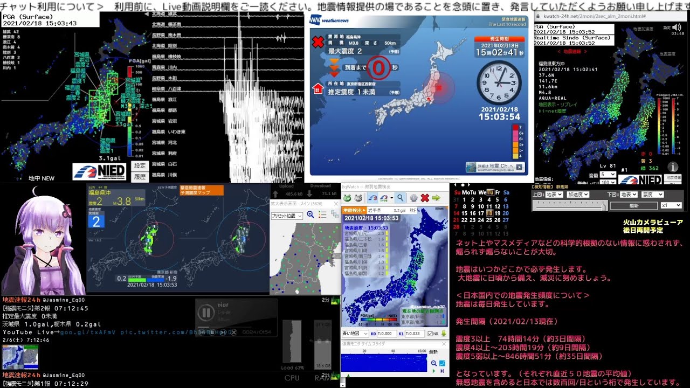Click the red X icon in EqWatch
The image size is (690, 388).
[x=424, y=198]
